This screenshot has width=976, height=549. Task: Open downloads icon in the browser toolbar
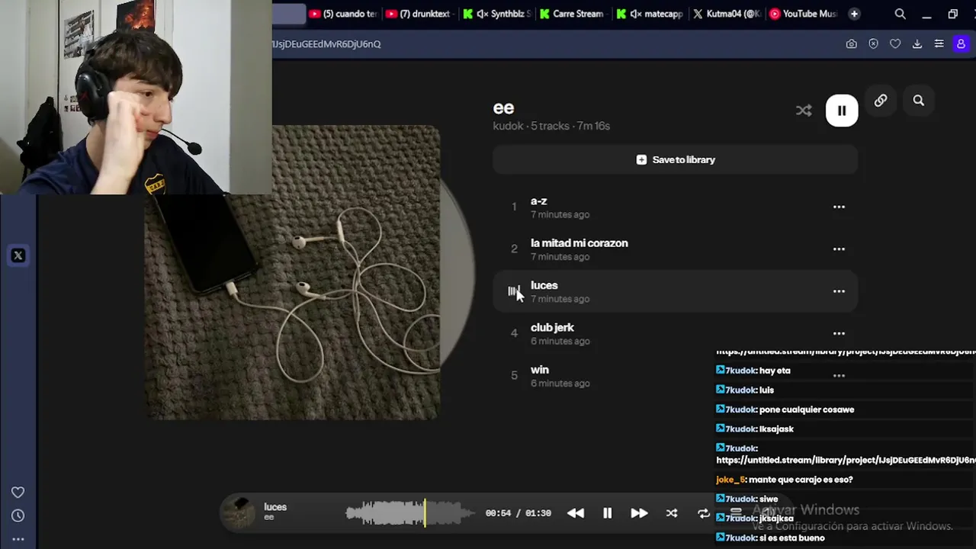[x=917, y=44]
